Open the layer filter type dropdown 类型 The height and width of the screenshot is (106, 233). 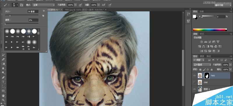tap(199, 60)
